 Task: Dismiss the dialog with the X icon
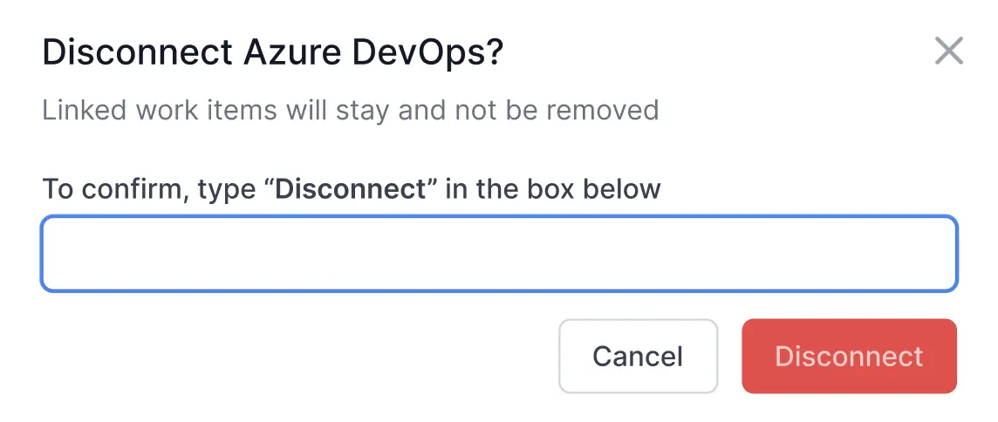(948, 51)
